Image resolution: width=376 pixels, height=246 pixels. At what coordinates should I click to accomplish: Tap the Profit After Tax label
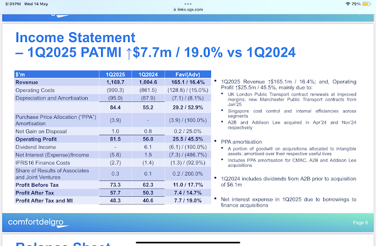(35, 193)
